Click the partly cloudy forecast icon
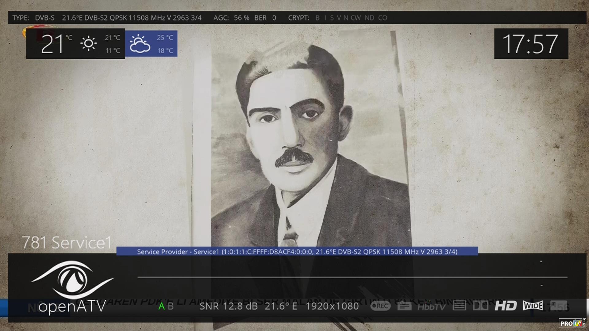589x331 pixels. 140,44
